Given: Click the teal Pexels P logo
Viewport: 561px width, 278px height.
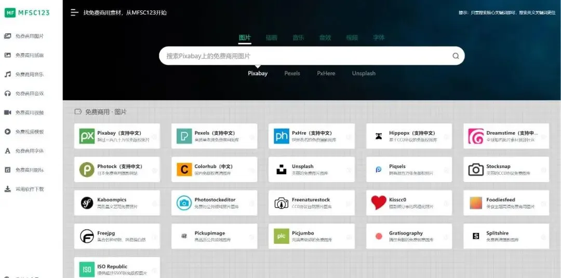Looking at the screenshot, I should 184,136.
